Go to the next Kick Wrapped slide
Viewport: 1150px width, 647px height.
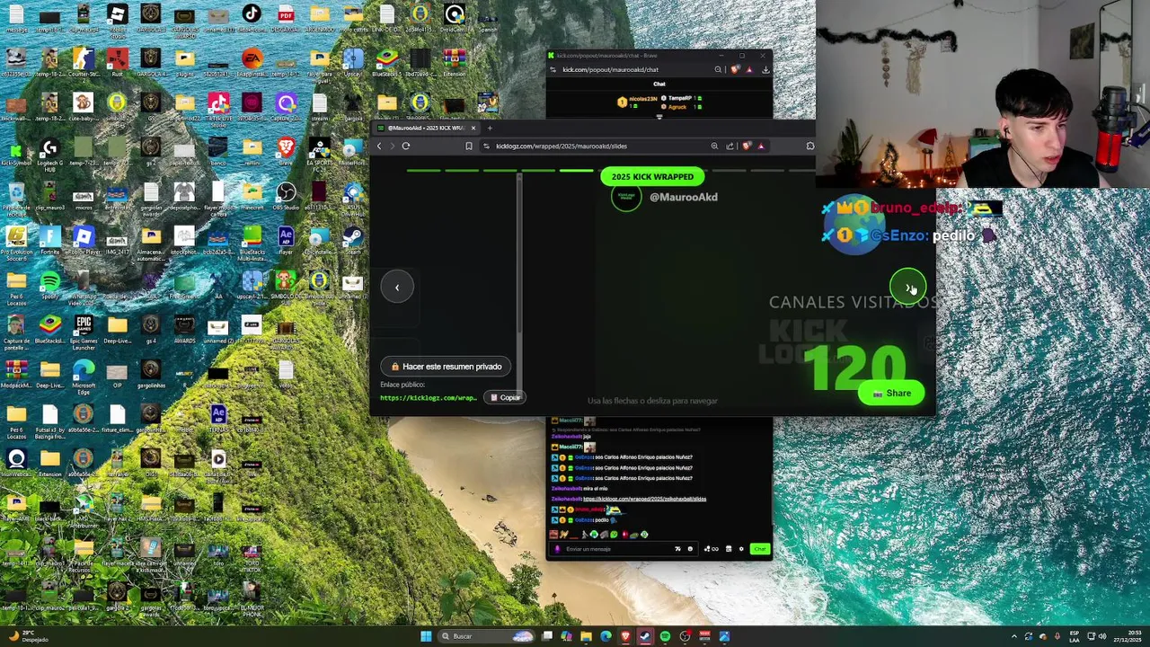coord(907,288)
